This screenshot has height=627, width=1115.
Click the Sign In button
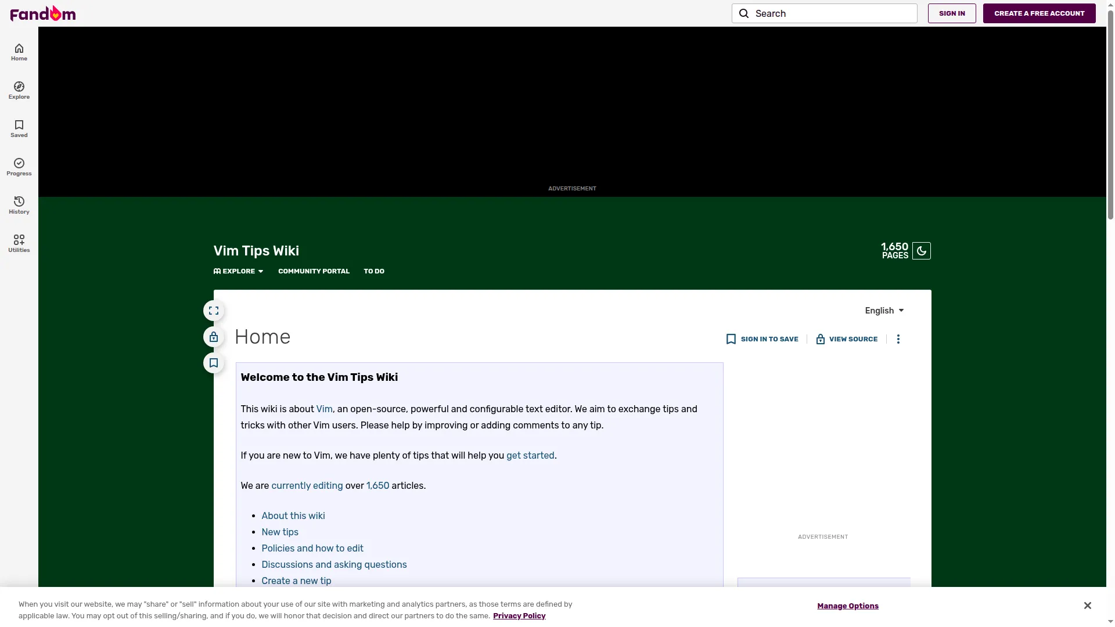click(952, 13)
